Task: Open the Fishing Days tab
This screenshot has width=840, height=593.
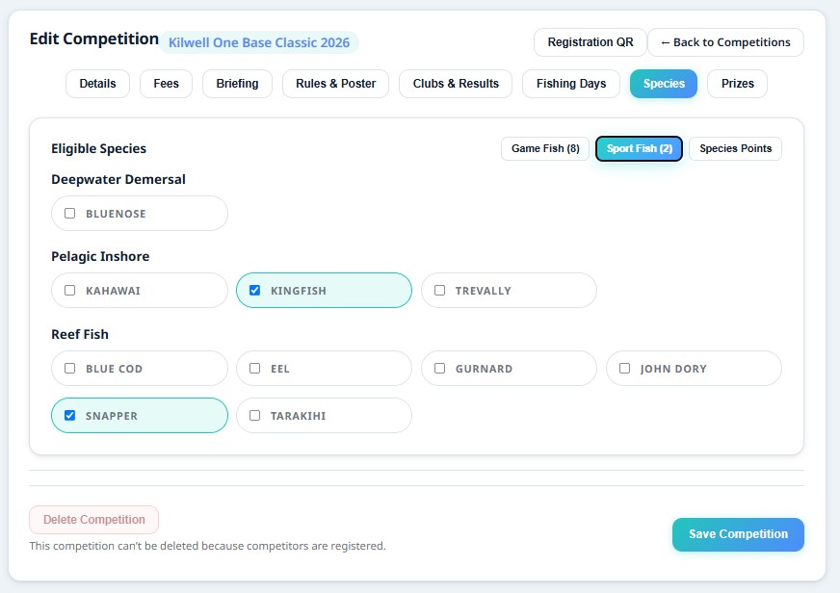Action: pos(571,84)
